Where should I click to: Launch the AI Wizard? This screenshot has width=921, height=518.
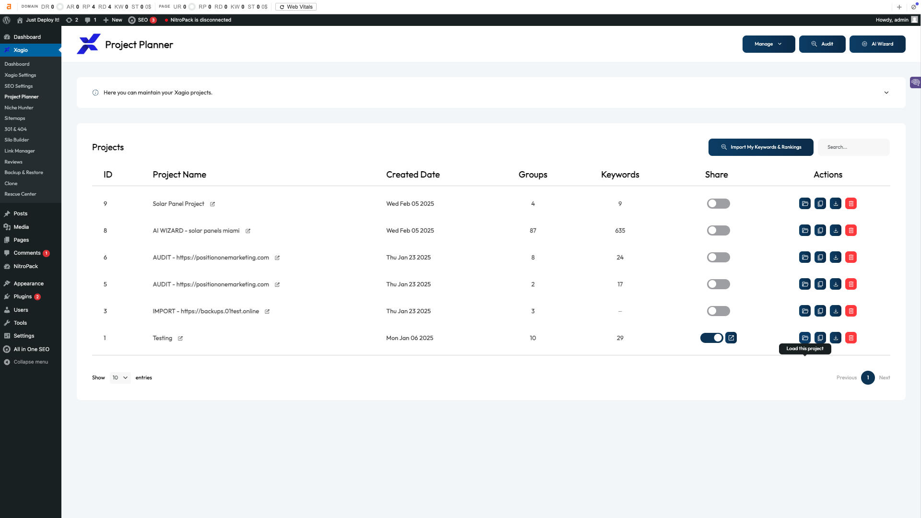pyautogui.click(x=877, y=44)
